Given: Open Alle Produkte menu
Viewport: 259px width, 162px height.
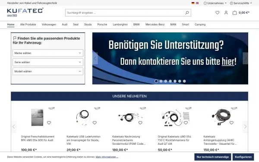Looking at the screenshot, I should (x=28, y=25).
